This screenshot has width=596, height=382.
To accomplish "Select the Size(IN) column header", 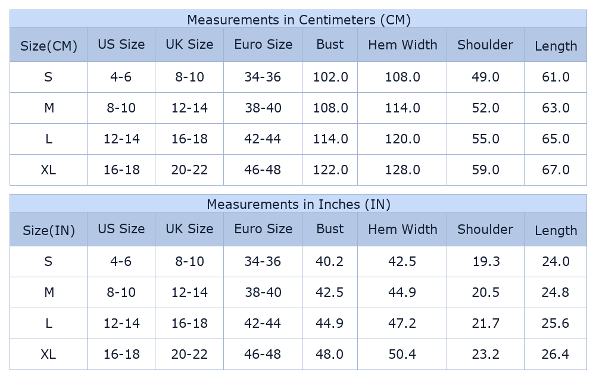I will click(49, 230).
